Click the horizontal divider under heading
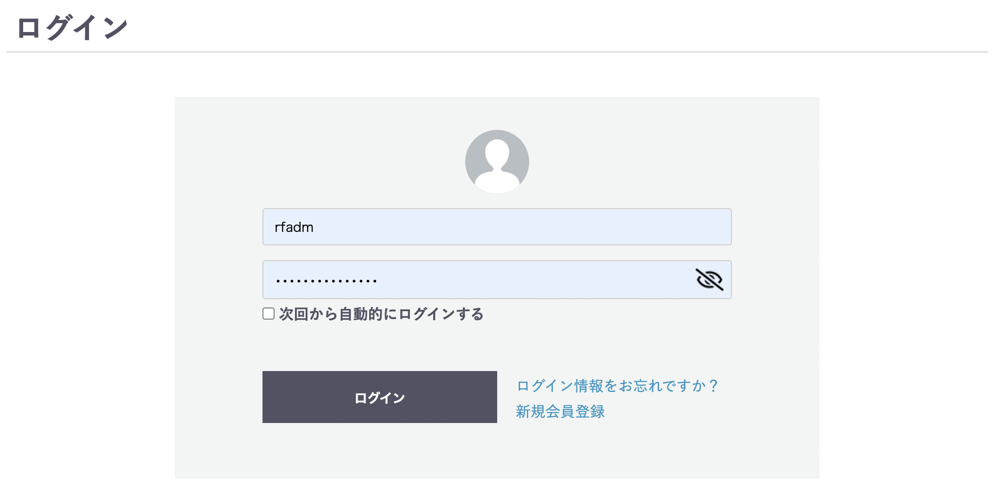 [x=497, y=52]
